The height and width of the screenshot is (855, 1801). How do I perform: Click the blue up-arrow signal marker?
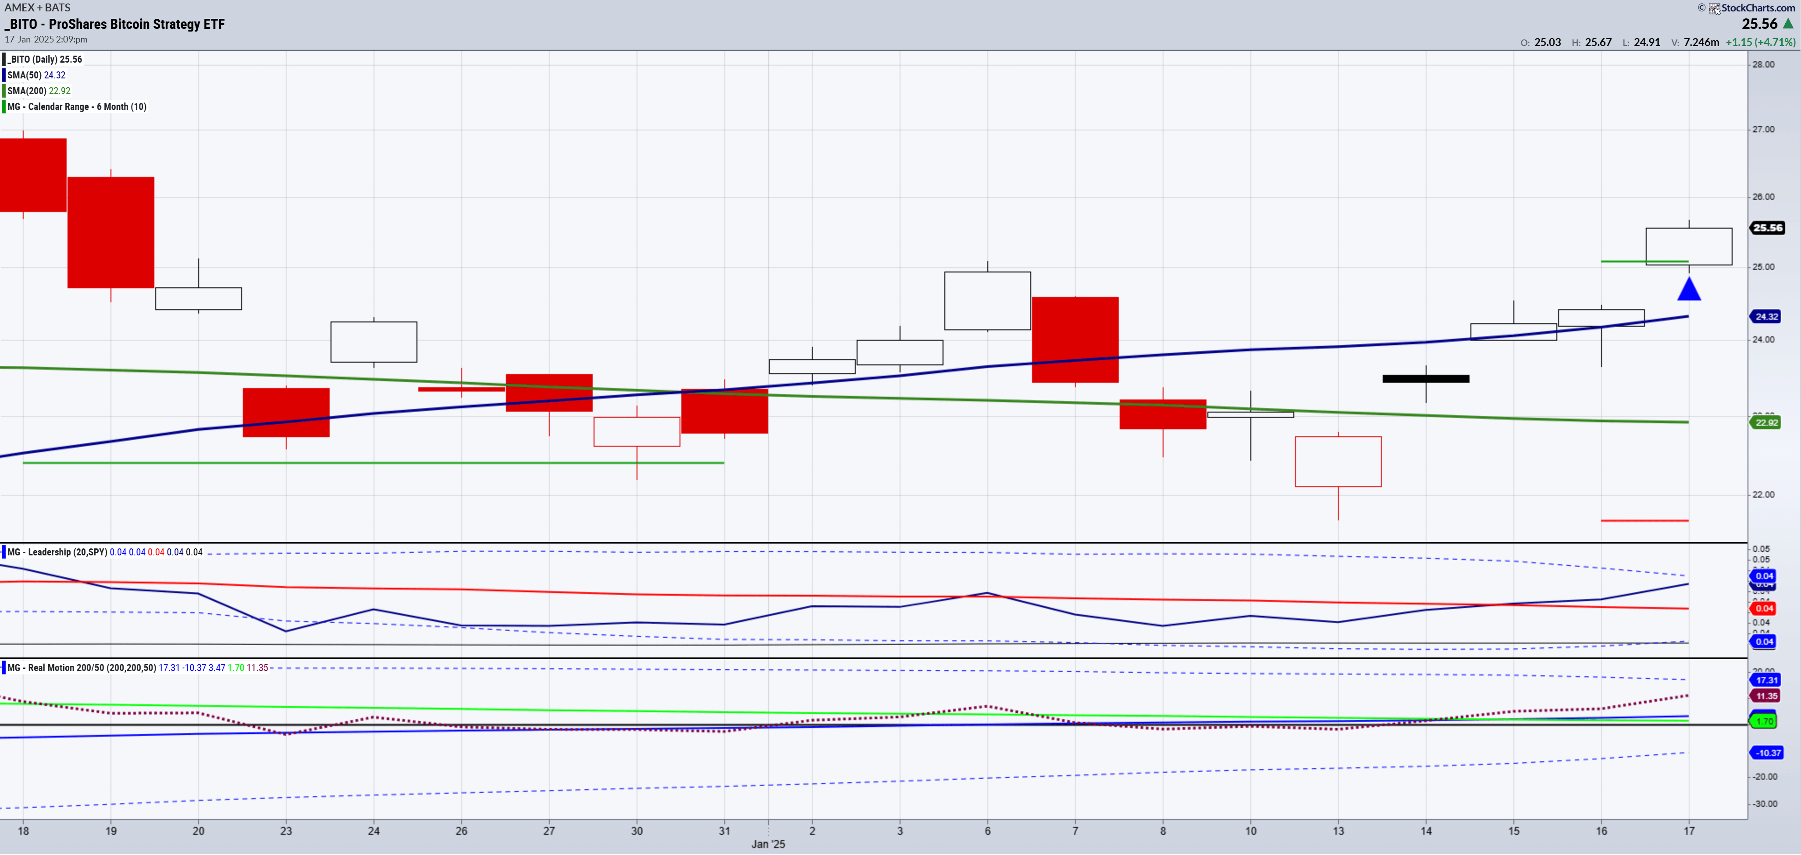pyautogui.click(x=1688, y=289)
